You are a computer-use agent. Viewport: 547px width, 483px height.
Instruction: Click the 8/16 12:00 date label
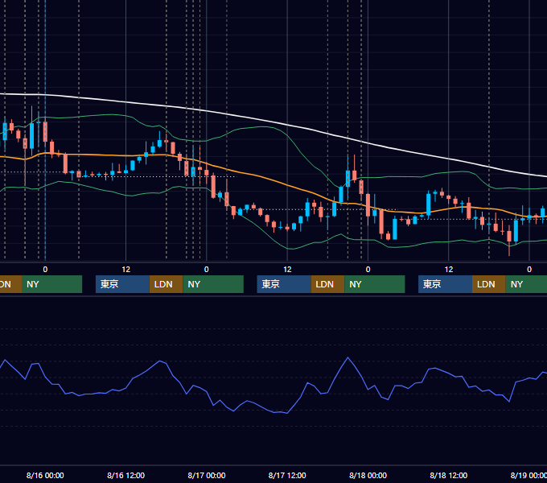pos(125,475)
